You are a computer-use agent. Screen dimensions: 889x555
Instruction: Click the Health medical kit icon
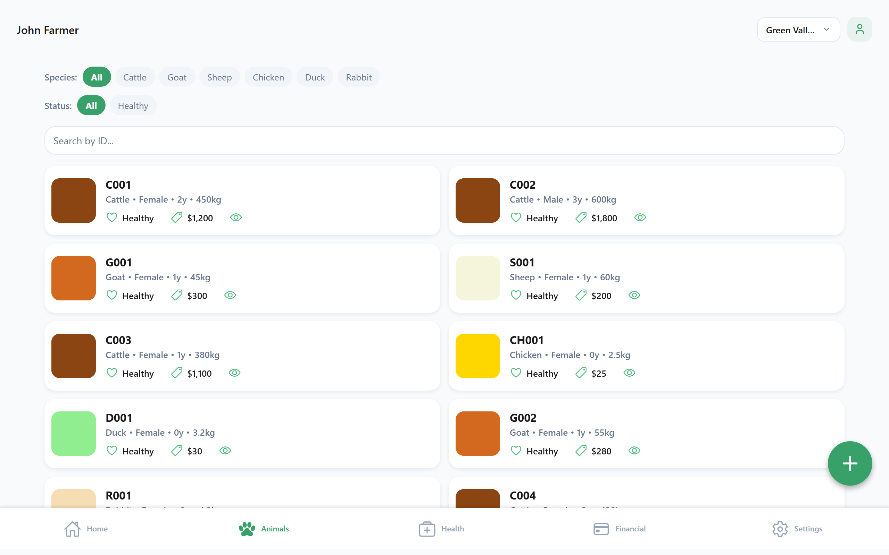427,529
